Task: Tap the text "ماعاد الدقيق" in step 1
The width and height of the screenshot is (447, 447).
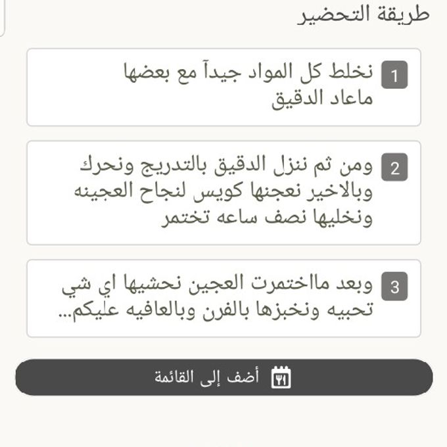Action: [x=322, y=99]
